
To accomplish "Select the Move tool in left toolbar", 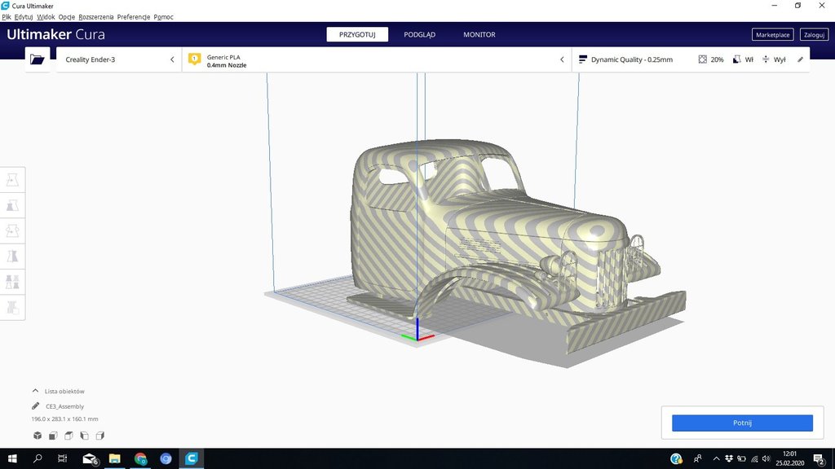I will pos(13,180).
